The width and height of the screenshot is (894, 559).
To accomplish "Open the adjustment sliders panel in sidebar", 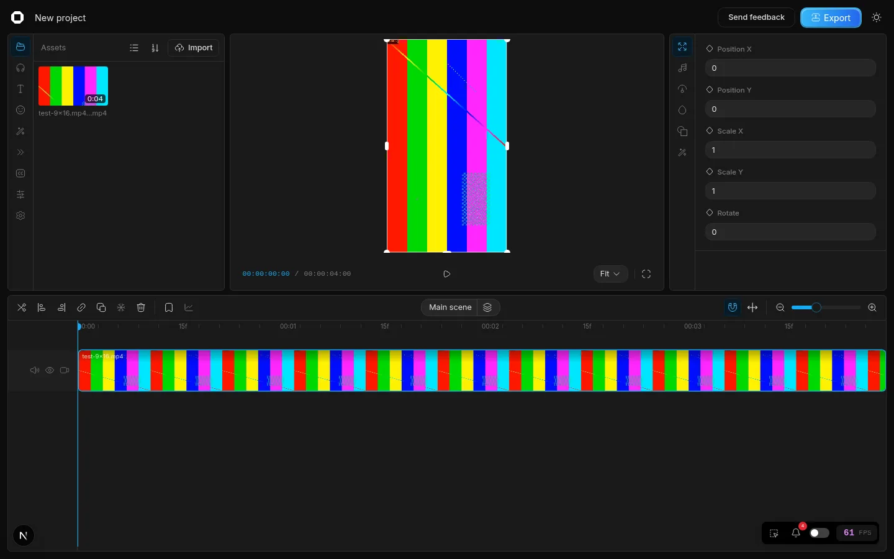I will tap(20, 194).
